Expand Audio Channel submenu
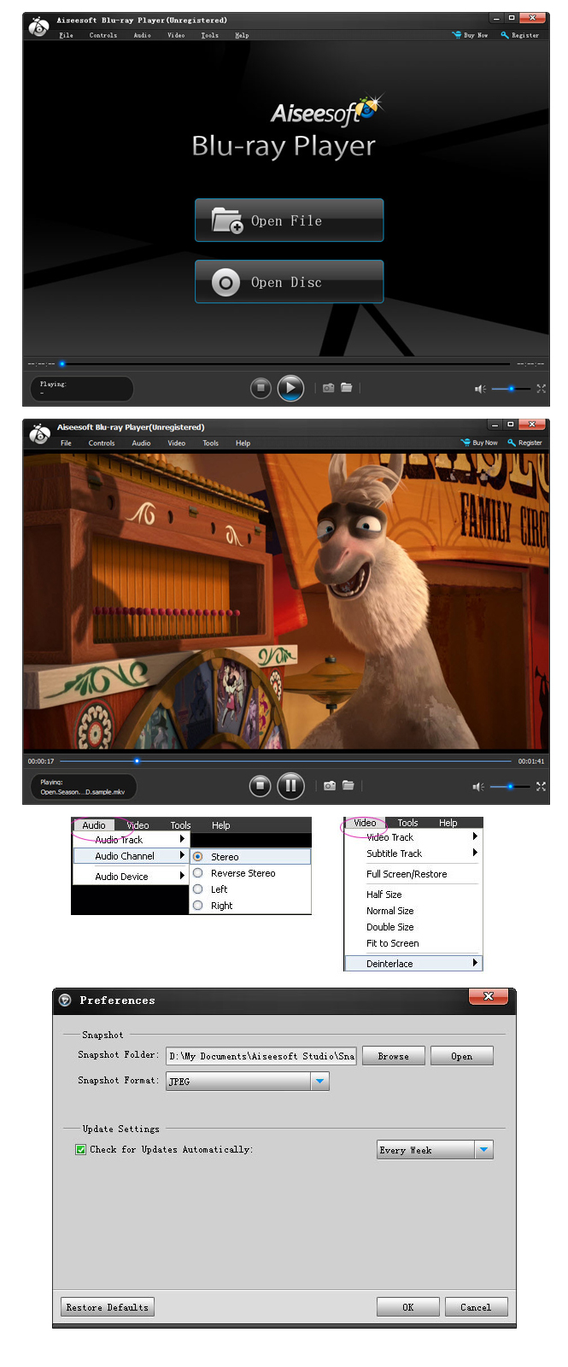Screen dimensions: 568x1367 point(130,855)
